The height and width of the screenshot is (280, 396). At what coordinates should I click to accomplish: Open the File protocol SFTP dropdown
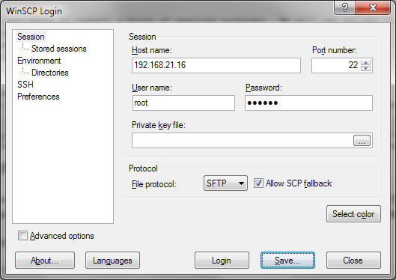pos(225,183)
